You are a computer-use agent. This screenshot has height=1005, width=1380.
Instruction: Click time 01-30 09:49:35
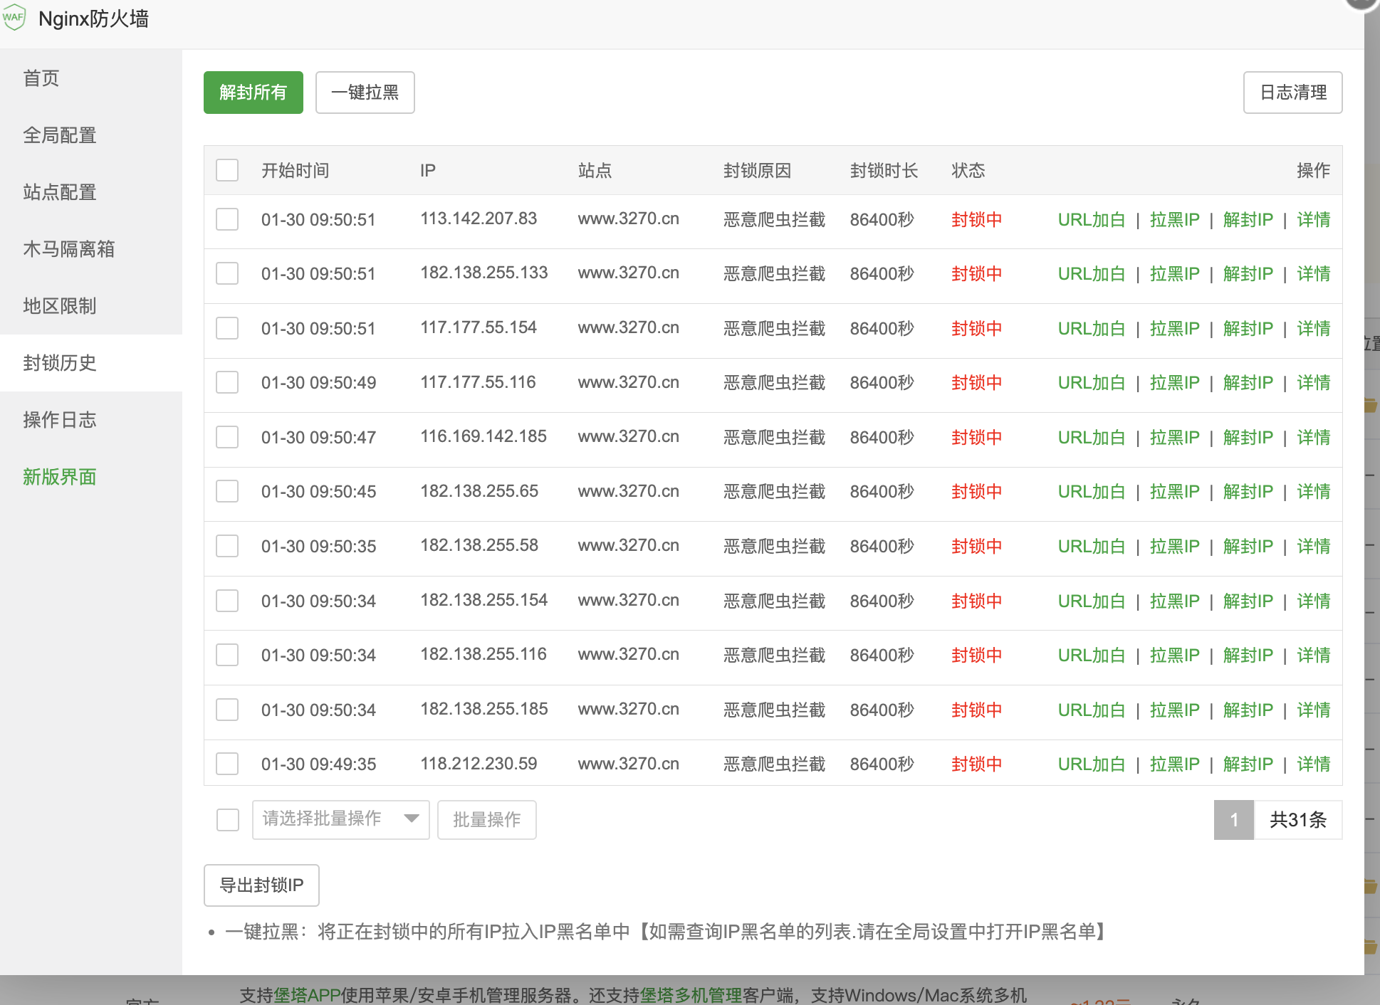[319, 764]
